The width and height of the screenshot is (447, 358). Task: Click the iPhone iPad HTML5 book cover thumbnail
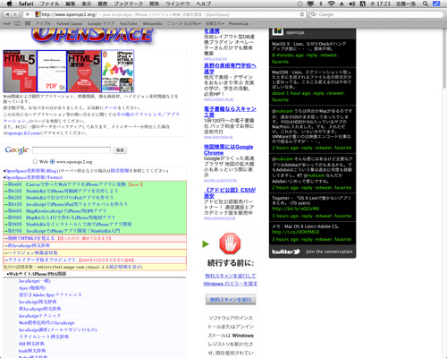[x=118, y=71]
